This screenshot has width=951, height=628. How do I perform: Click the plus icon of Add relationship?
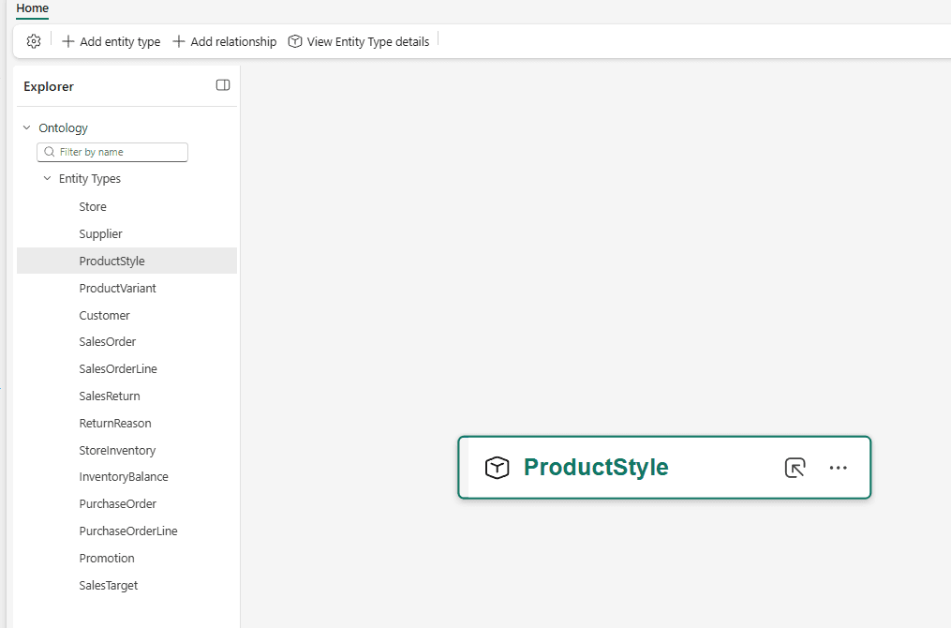pyautogui.click(x=179, y=41)
